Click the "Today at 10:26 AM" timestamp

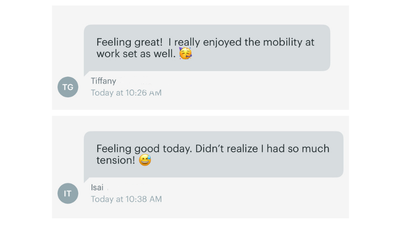[x=126, y=93]
